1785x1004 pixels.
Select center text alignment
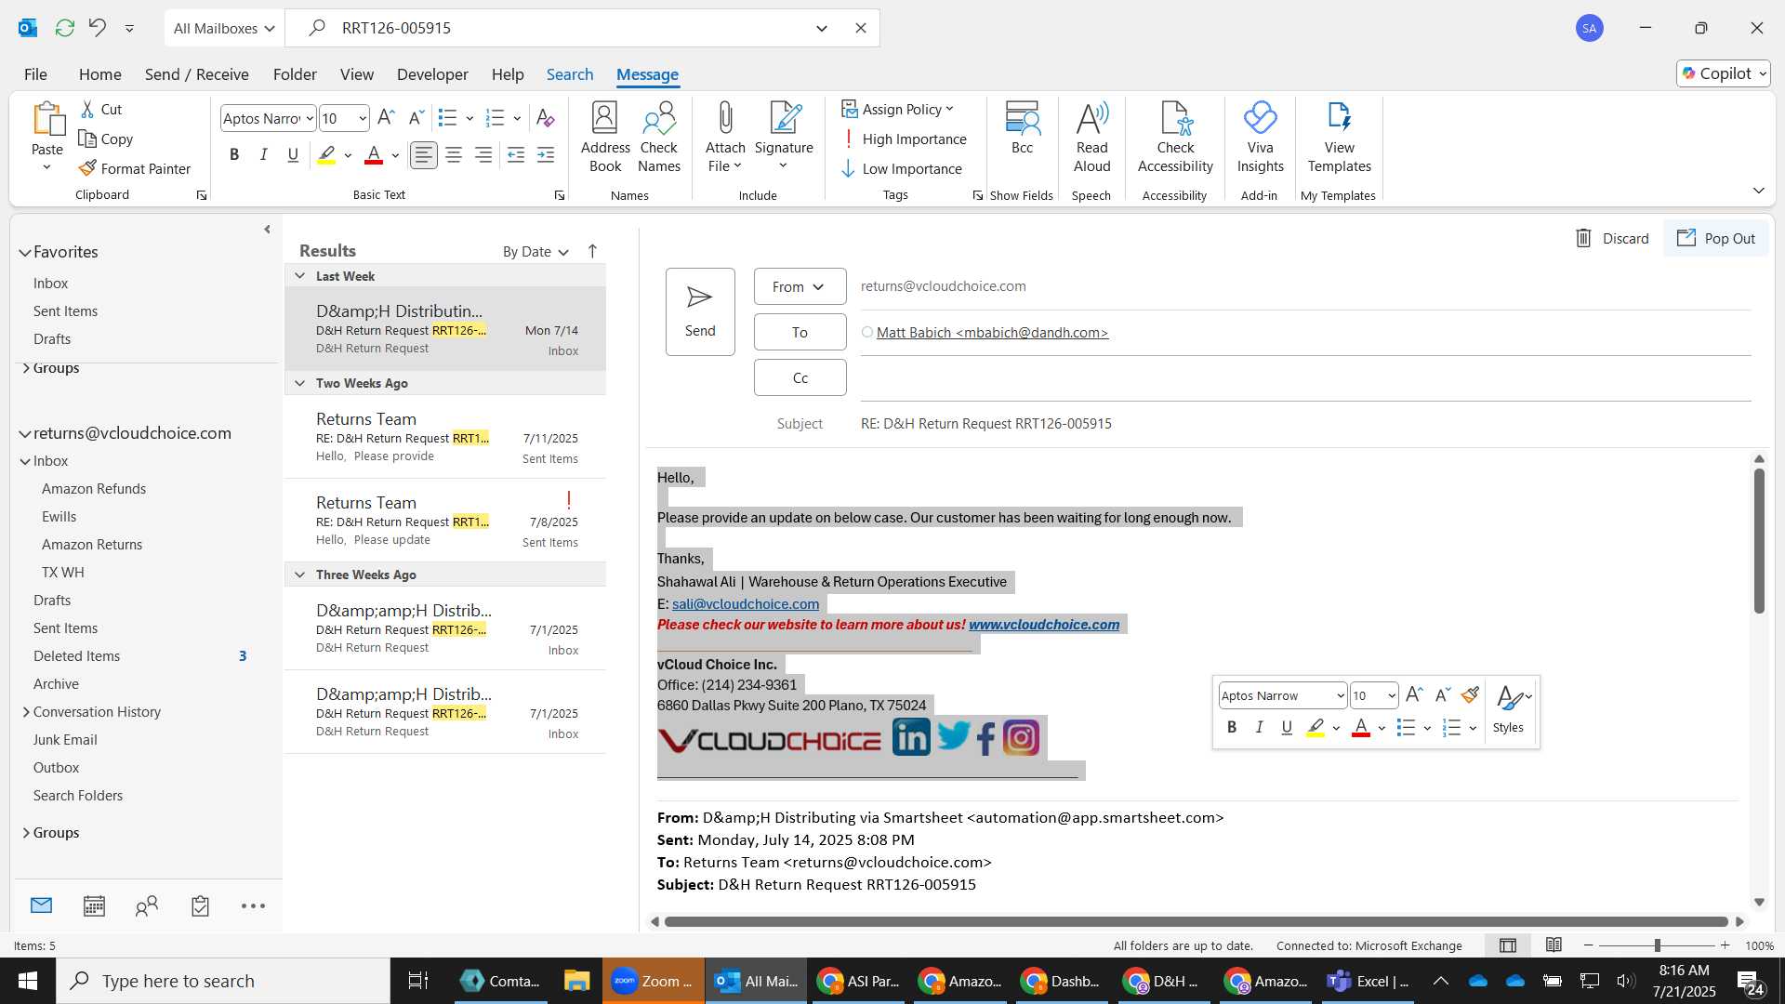454,155
